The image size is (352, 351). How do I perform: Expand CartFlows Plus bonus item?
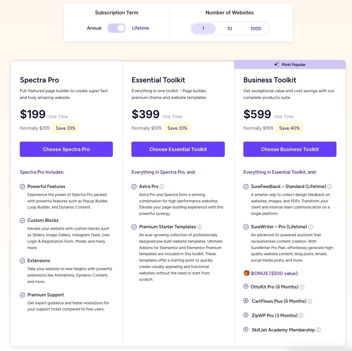(x=246, y=301)
